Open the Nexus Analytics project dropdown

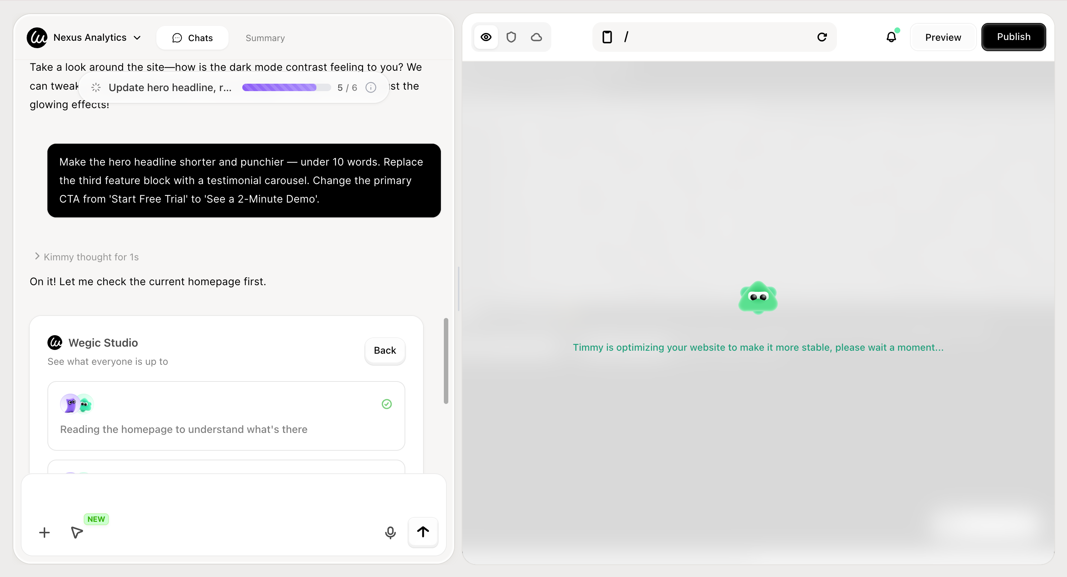(x=97, y=38)
